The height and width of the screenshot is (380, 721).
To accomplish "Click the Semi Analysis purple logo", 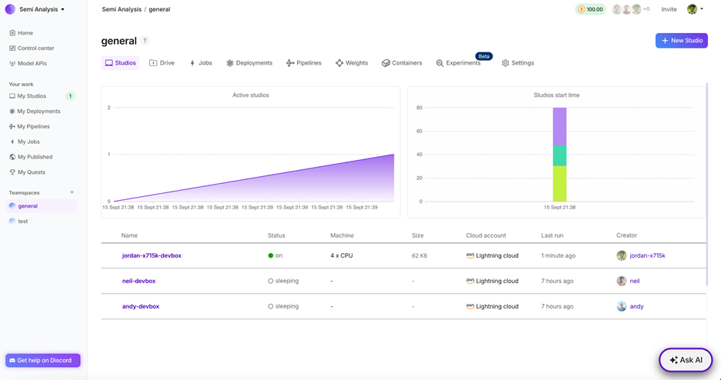I will coord(10,9).
